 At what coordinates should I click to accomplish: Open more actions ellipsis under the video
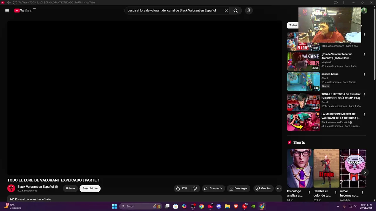coord(279,188)
